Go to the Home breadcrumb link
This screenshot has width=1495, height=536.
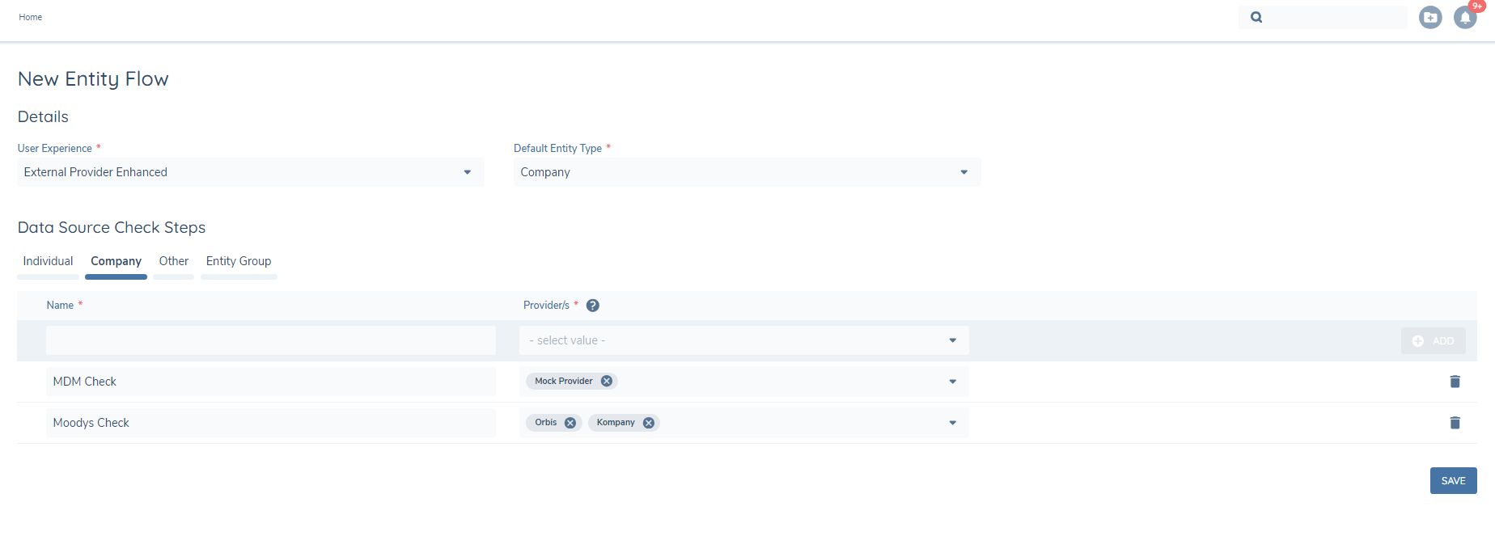(31, 17)
